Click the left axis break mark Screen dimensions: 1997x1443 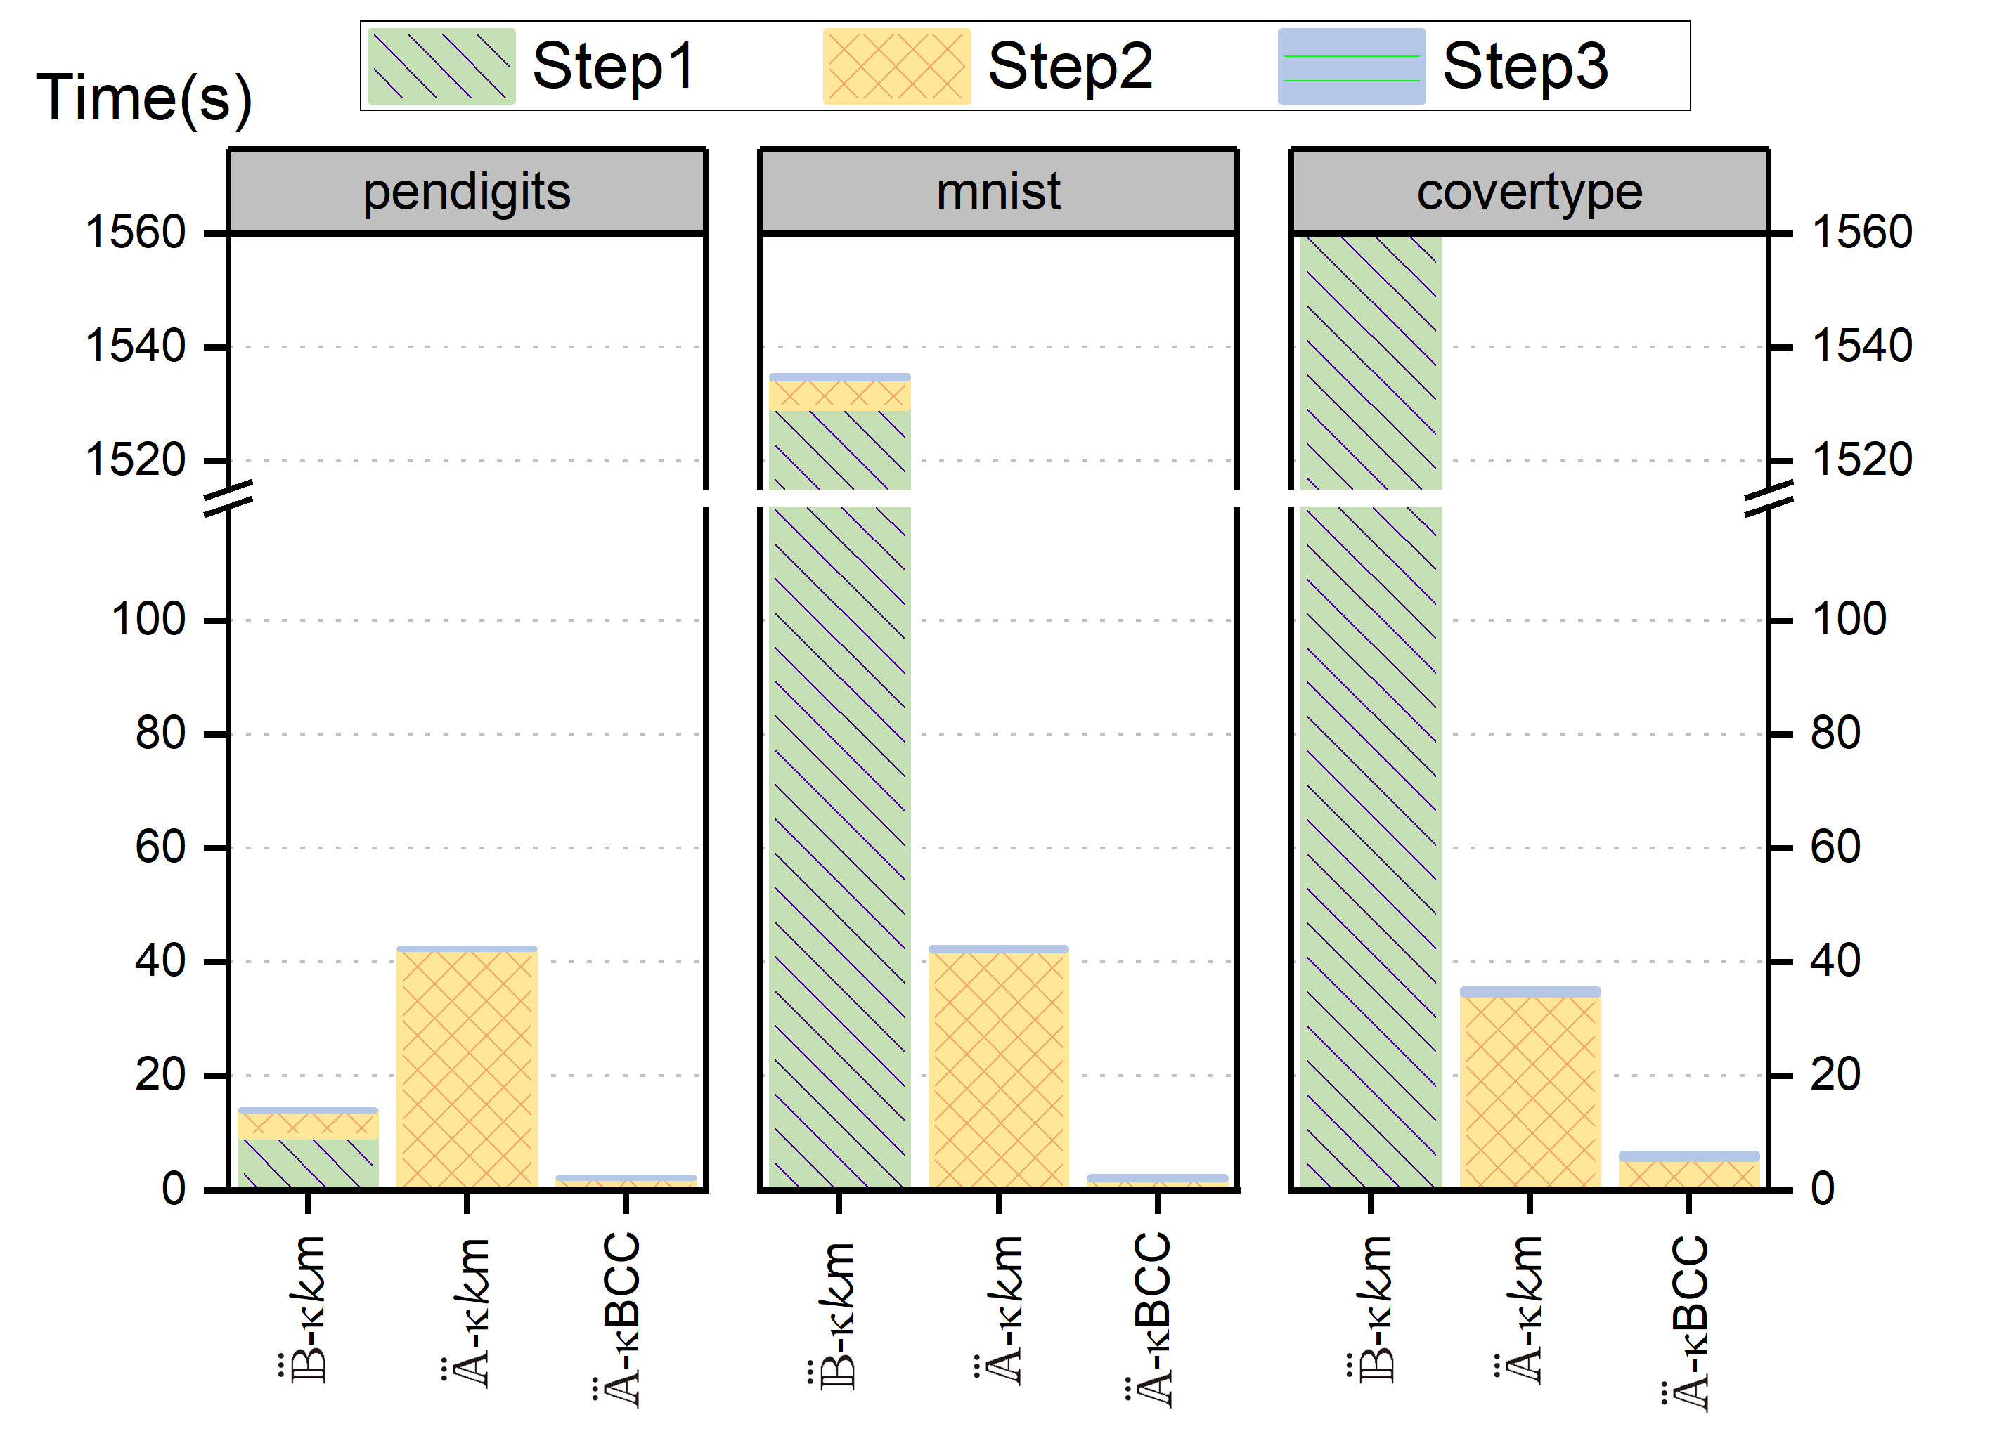pos(228,498)
